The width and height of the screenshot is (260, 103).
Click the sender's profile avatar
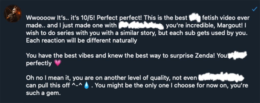pyautogui.click(x=12, y=13)
